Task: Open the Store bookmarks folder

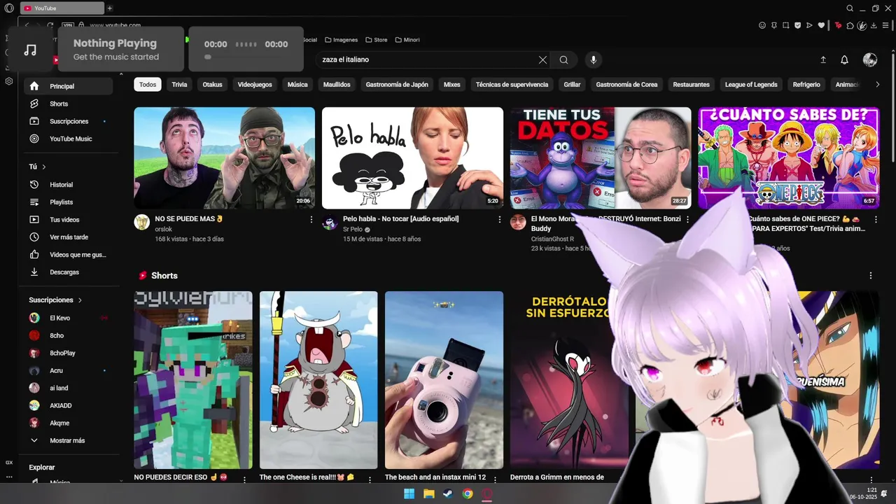Action: coord(376,40)
